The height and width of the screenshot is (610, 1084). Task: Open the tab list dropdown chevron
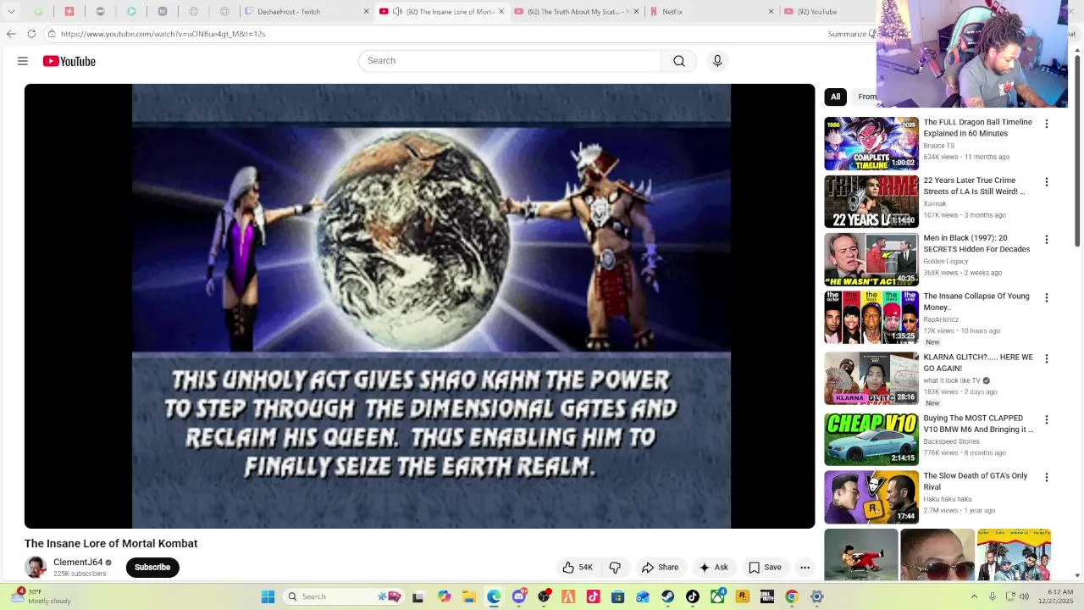12,12
